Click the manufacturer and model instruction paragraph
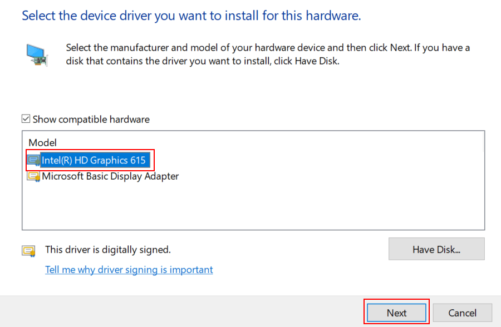501x327 pixels. pos(267,54)
